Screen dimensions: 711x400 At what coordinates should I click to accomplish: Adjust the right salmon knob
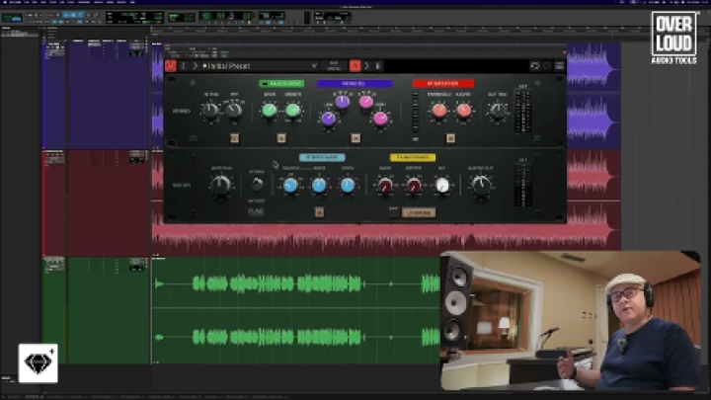click(x=463, y=110)
